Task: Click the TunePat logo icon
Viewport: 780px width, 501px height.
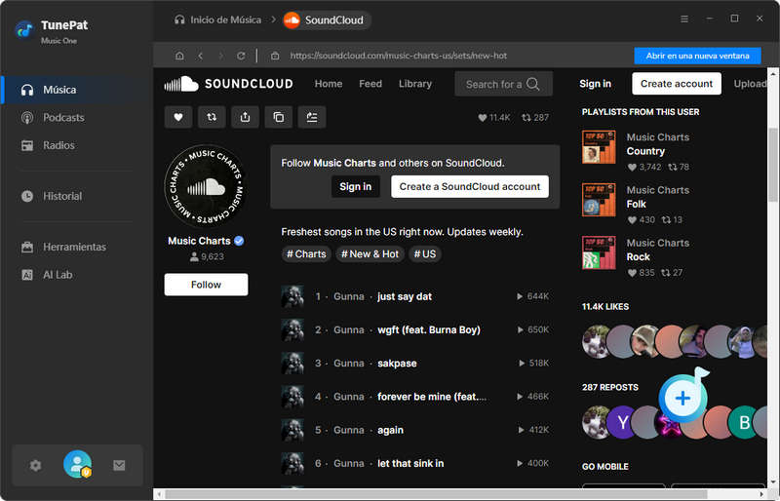Action: pos(23,31)
